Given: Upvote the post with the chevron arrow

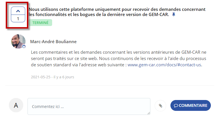Looking at the screenshot, I should tap(18, 11).
